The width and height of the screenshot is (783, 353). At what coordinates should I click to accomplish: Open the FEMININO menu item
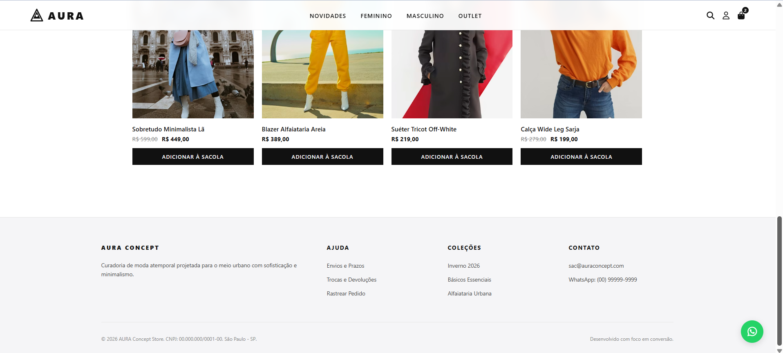(376, 16)
